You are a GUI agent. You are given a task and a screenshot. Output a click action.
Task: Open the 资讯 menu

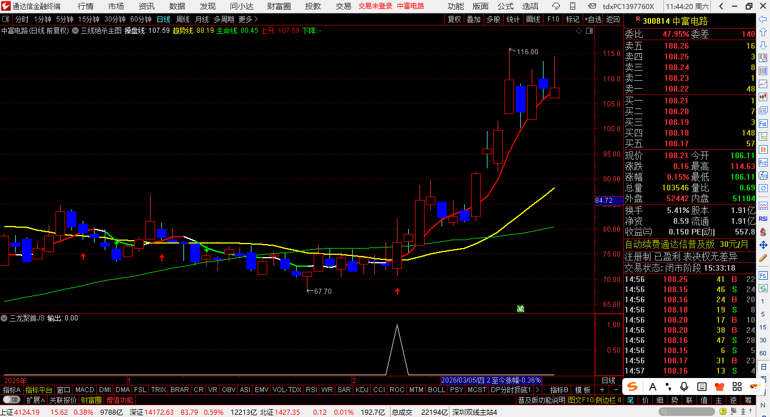pos(147,6)
